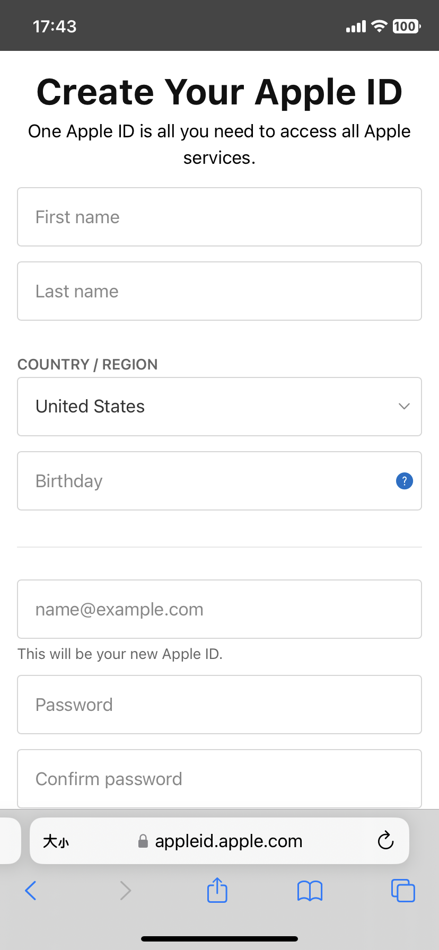This screenshot has width=439, height=950.
Task: Open the Safari share sheet icon
Action: (217, 890)
